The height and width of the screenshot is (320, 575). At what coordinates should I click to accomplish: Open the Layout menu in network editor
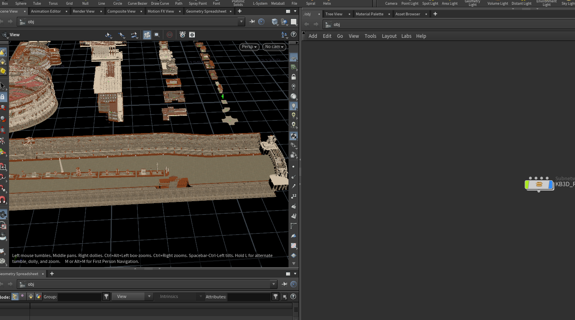click(389, 36)
